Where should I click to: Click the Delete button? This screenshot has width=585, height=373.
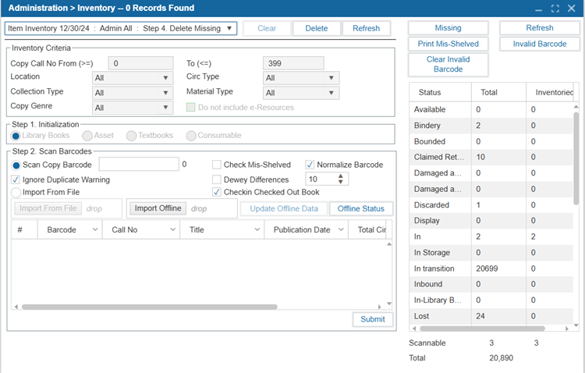[317, 28]
